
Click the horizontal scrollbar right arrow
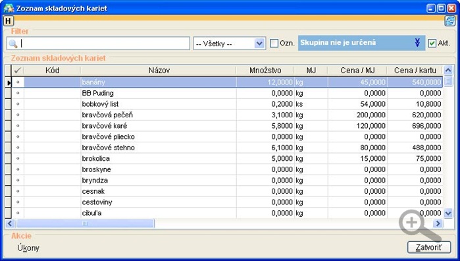(x=438, y=223)
